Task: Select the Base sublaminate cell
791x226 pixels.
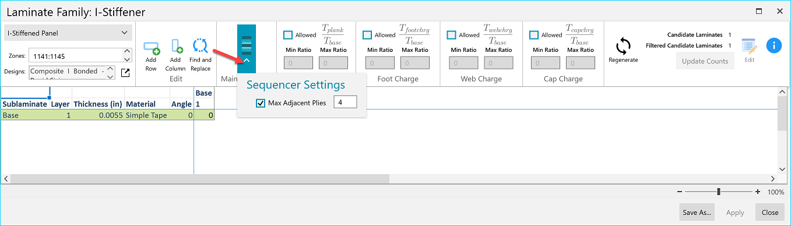Action: [25, 115]
